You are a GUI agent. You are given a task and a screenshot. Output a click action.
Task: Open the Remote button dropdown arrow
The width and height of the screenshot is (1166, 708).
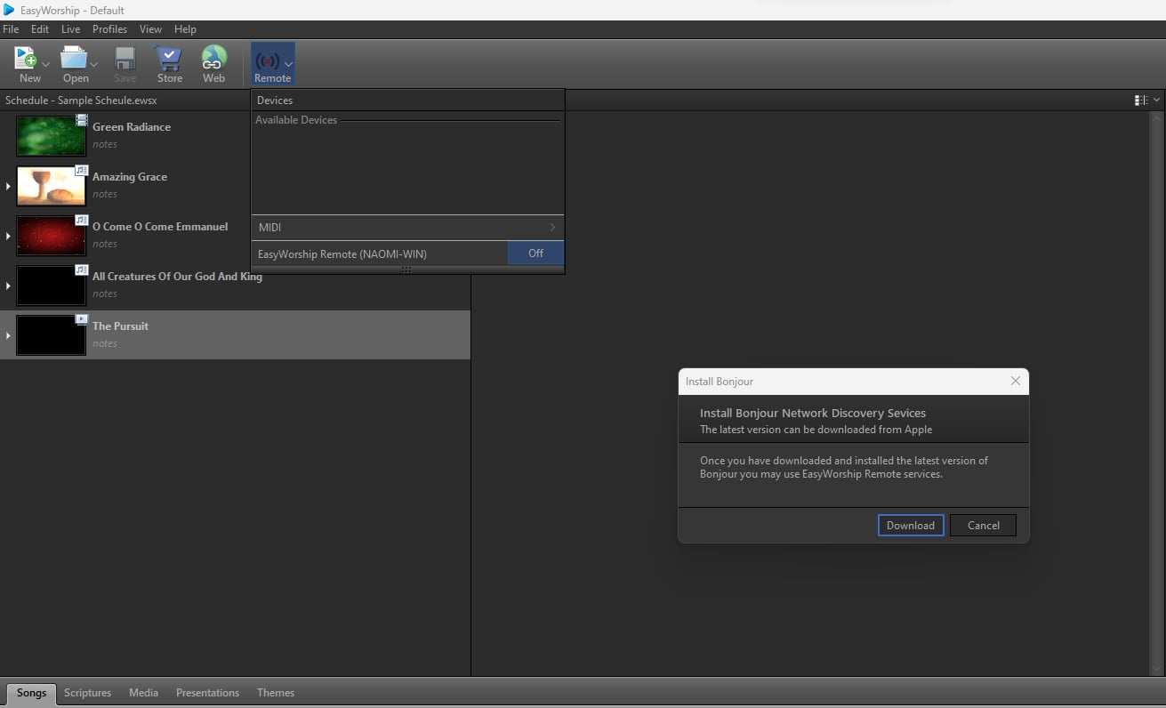point(288,64)
